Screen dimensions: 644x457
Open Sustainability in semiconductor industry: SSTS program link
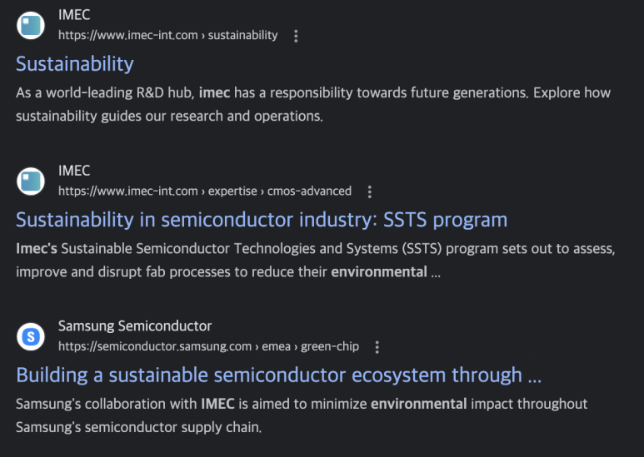pos(262,220)
